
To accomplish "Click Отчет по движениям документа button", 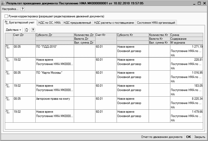I will (x=162, y=137).
